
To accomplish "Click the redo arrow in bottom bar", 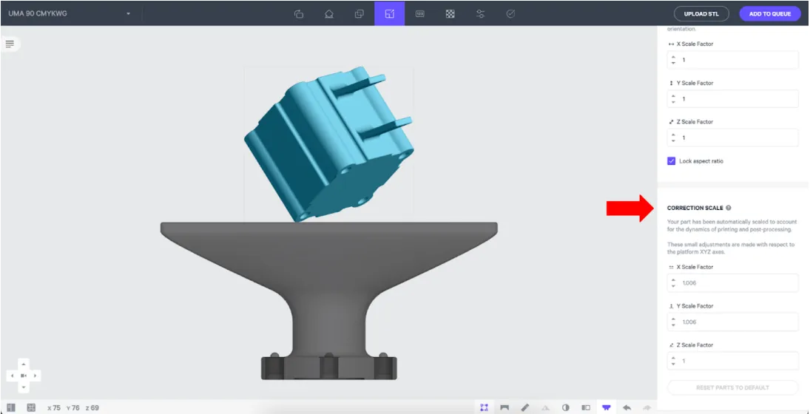I will click(647, 407).
